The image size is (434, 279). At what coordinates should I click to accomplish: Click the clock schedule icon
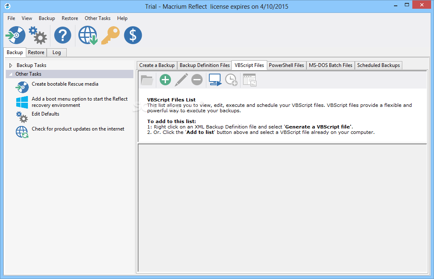point(231,80)
